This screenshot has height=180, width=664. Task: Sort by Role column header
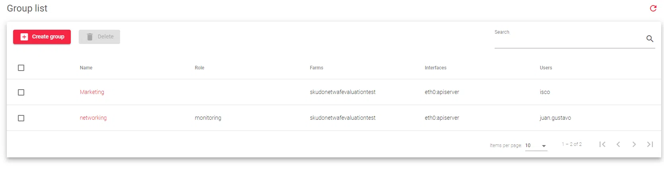[x=200, y=68]
